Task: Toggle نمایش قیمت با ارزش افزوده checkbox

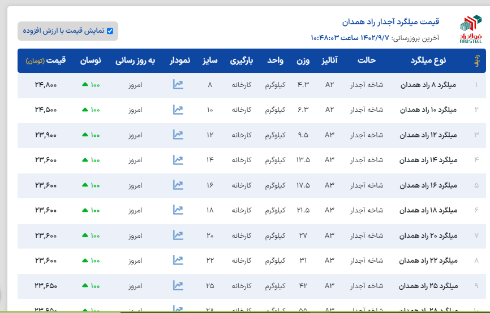Action: pyautogui.click(x=110, y=31)
